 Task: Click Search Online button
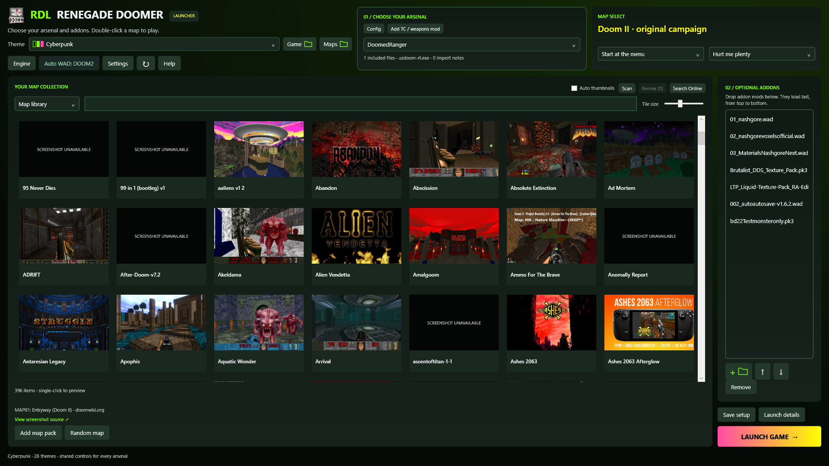pyautogui.click(x=687, y=88)
